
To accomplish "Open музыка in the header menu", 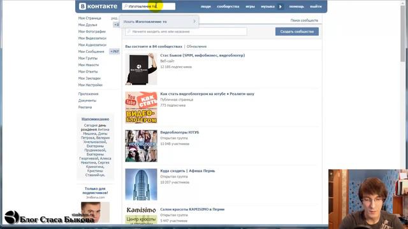I will click(268, 6).
